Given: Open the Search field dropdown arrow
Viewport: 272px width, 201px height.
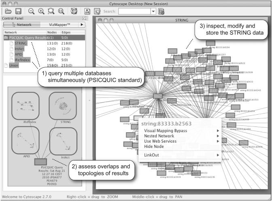Looking at the screenshot, I should (153, 11).
